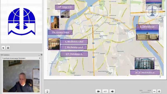Click the university emblem on the slide

[x=152, y=11]
